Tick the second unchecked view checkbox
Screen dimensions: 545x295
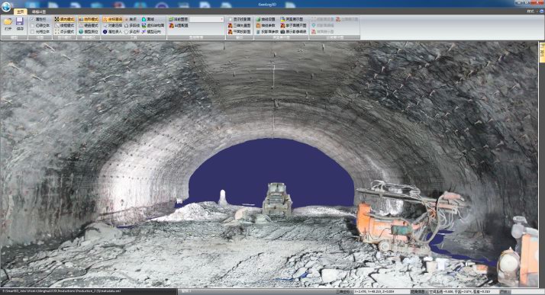coord(32,31)
